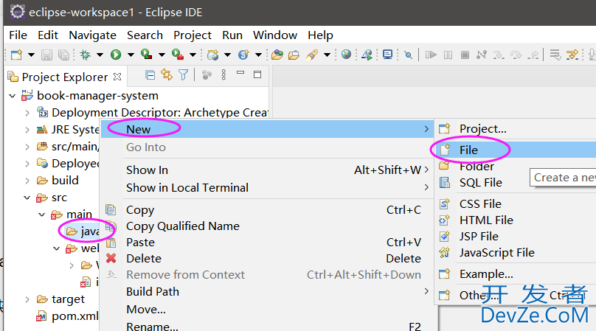Click the Open Web Browser globe icon
The image size is (596, 331).
click(x=346, y=55)
